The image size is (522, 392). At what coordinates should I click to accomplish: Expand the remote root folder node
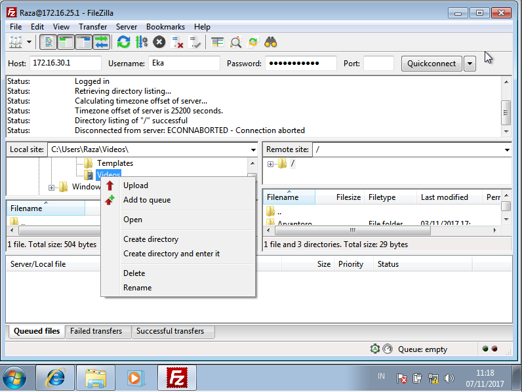coord(270,164)
